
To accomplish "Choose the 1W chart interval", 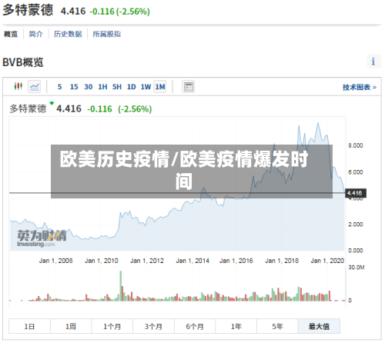I will click(x=146, y=87).
